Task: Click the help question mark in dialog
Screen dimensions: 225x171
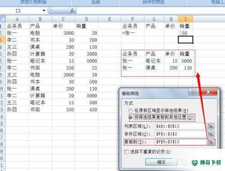Action: point(193,92)
